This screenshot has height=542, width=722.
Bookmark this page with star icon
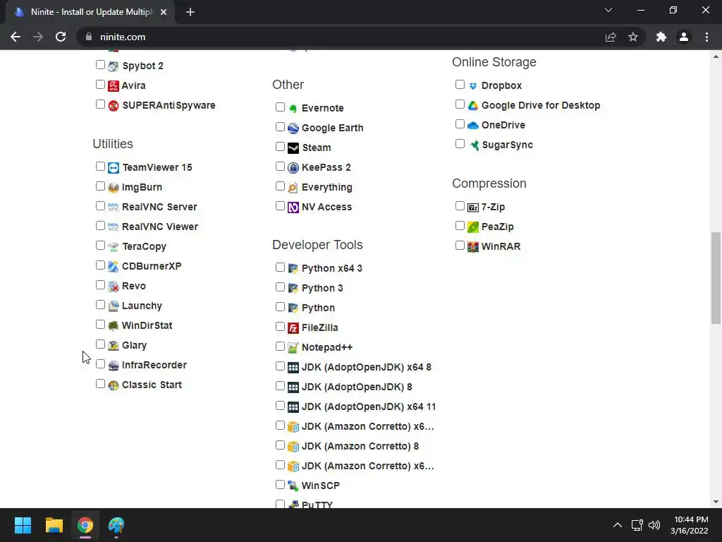click(x=633, y=37)
